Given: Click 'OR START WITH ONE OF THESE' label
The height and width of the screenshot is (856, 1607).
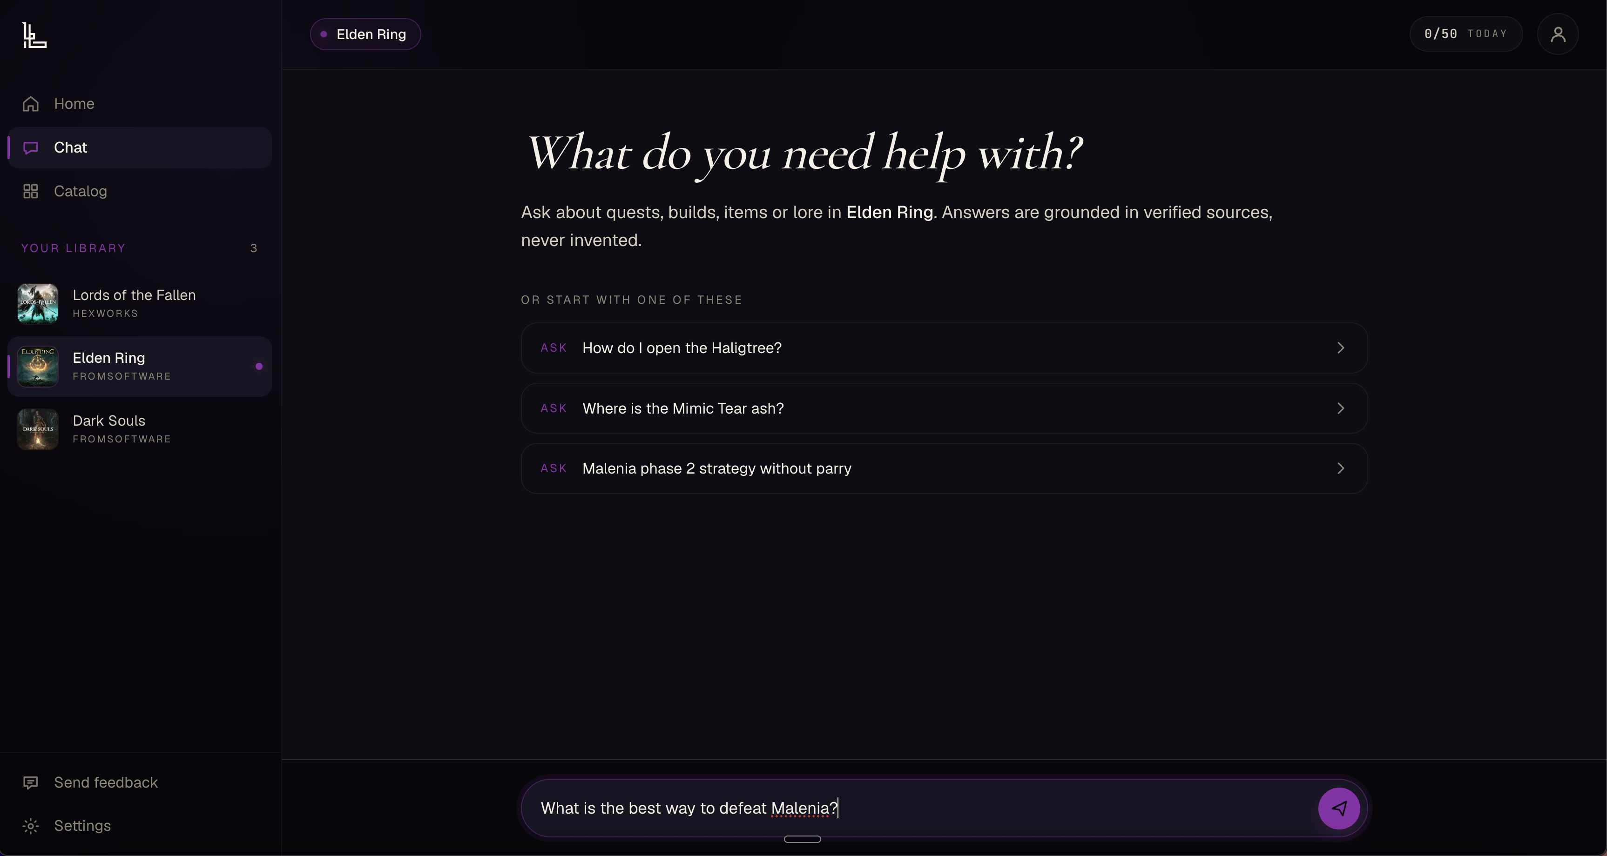Looking at the screenshot, I should 631,300.
